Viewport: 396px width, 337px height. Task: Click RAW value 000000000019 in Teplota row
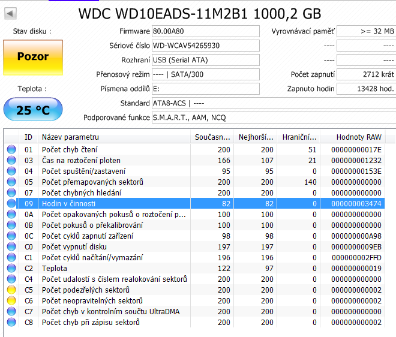point(356,268)
